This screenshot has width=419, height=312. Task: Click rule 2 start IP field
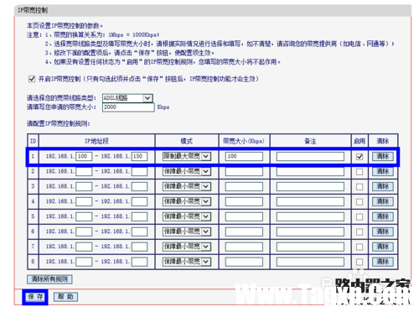tap(84, 171)
